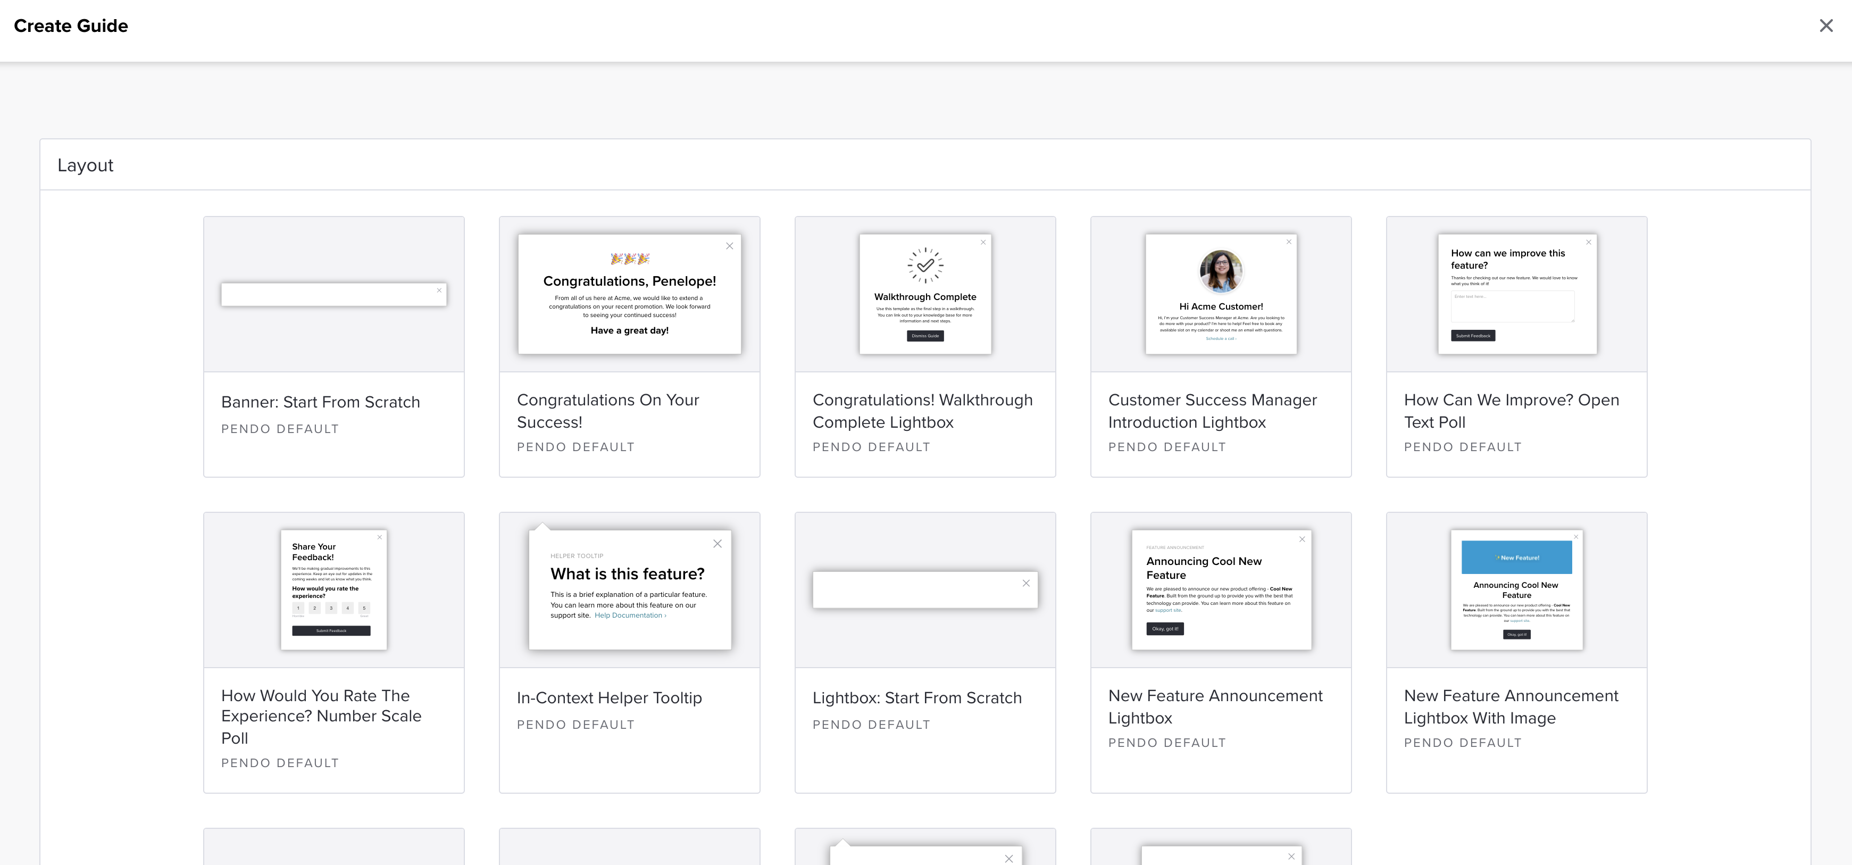The width and height of the screenshot is (1852, 865).
Task: Click the blue New Feature! image in preview
Action: pyautogui.click(x=1517, y=558)
